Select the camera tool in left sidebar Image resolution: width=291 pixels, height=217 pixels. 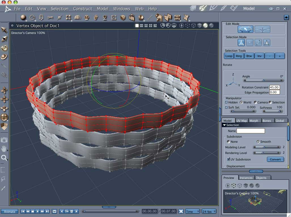pos(4,140)
